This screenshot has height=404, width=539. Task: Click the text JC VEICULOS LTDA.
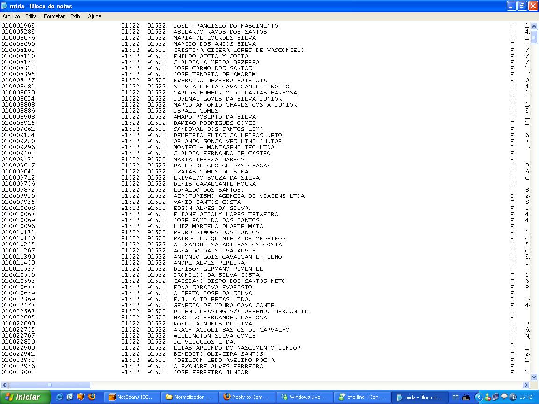tap(204, 342)
